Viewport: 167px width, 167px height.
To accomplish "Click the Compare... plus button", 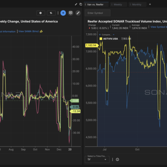I will point(100,35).
